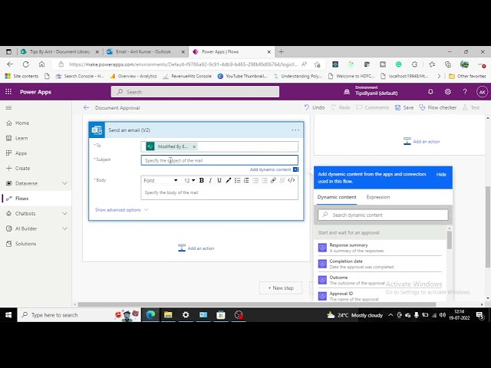491x368 pixels.
Task: Open the help question mark icon
Action: (465, 92)
